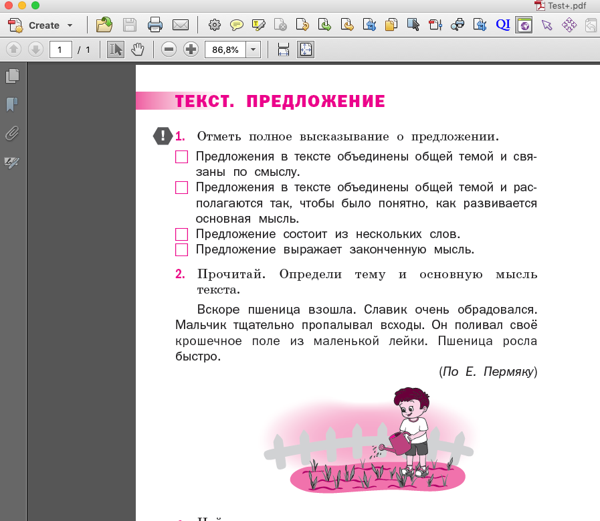Click the extract page green arrow icon
The height and width of the screenshot is (521, 600).
tap(324, 25)
